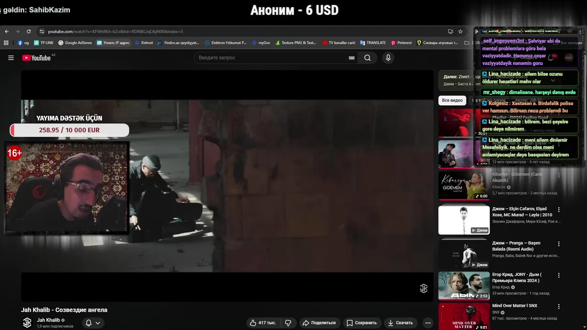This screenshot has width=587, height=330.
Task: Open the Словарь игровых bookmark
Action: click(x=437, y=43)
